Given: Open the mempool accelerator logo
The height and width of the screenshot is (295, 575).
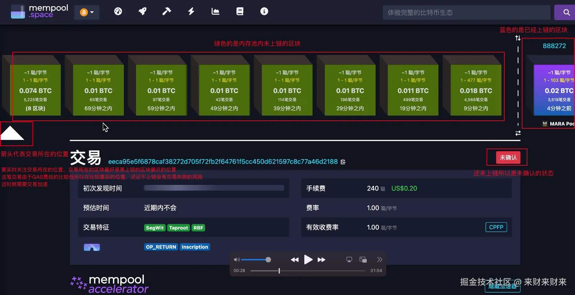Looking at the screenshot, I should (109, 284).
